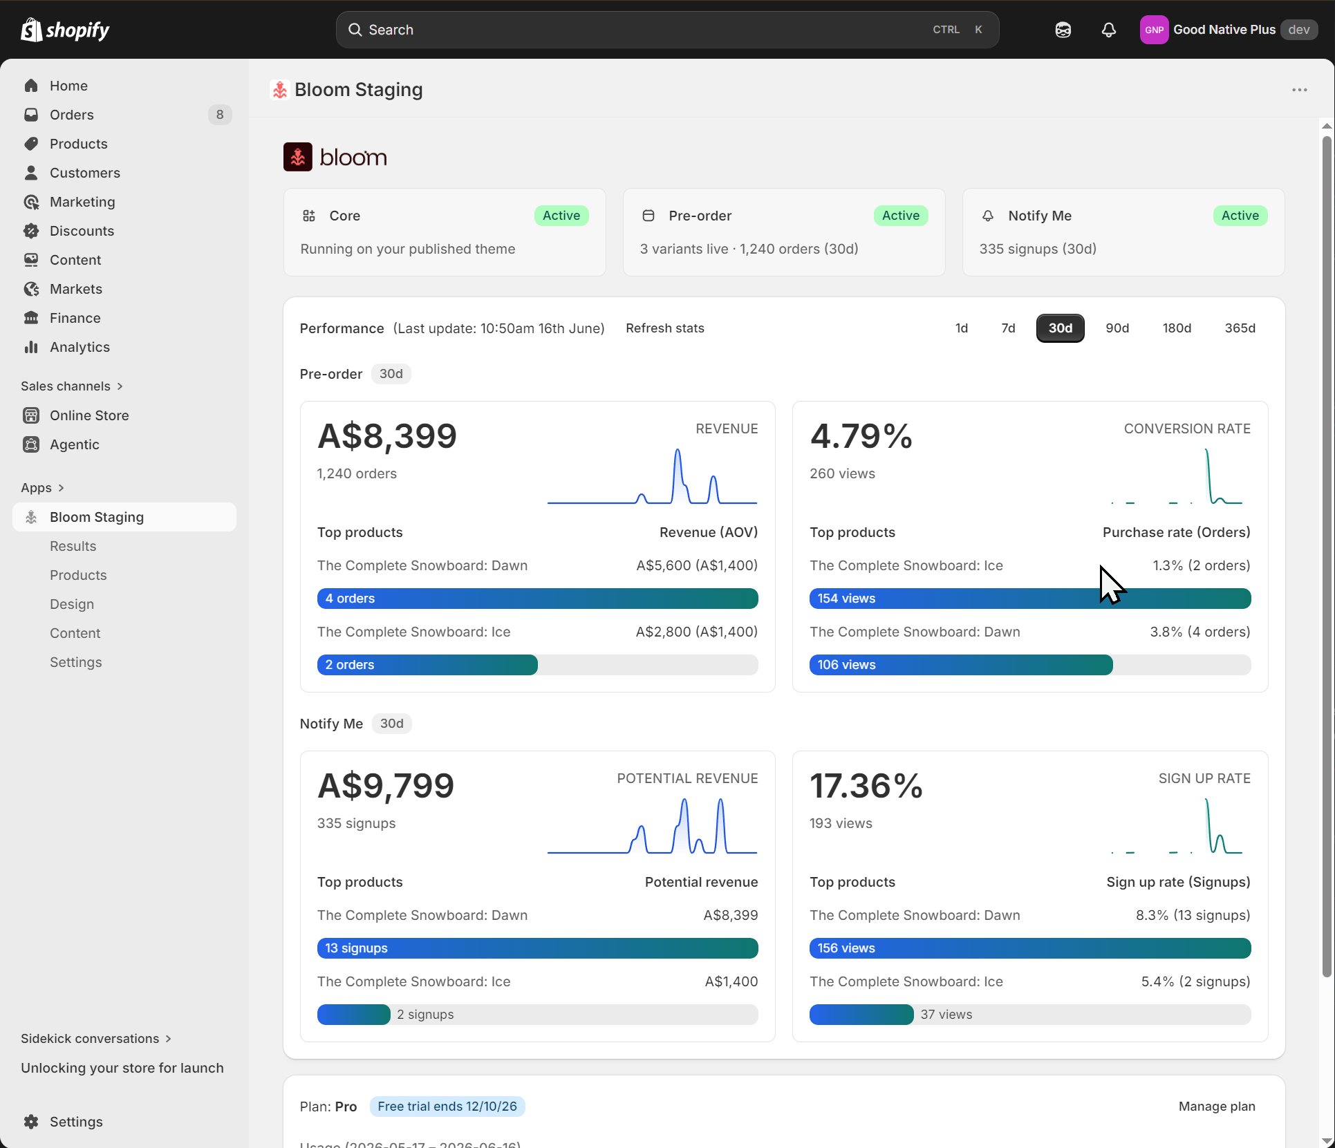The image size is (1335, 1148).
Task: Click the '13 signups' progress bar
Action: pyautogui.click(x=538, y=948)
